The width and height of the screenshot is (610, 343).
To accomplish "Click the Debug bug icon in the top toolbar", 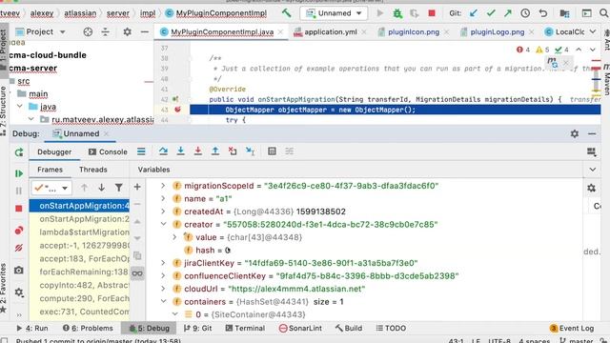I will click(397, 13).
